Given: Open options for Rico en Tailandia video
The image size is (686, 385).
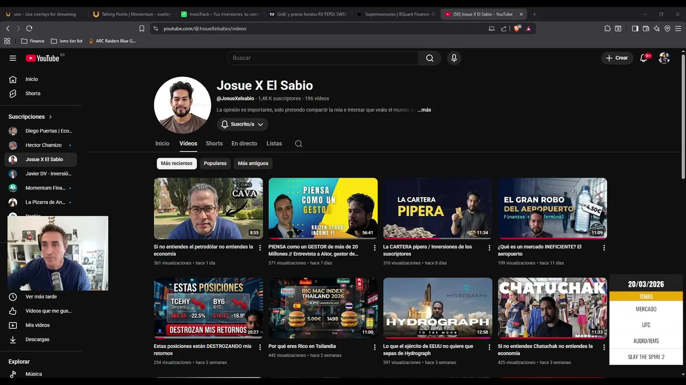Looking at the screenshot, I should click(375, 347).
